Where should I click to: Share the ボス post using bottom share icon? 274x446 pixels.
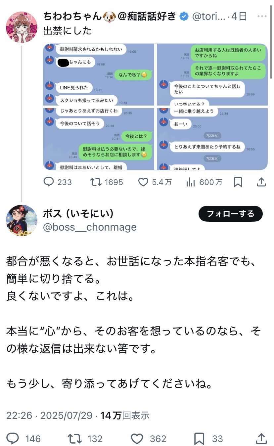(x=261, y=438)
